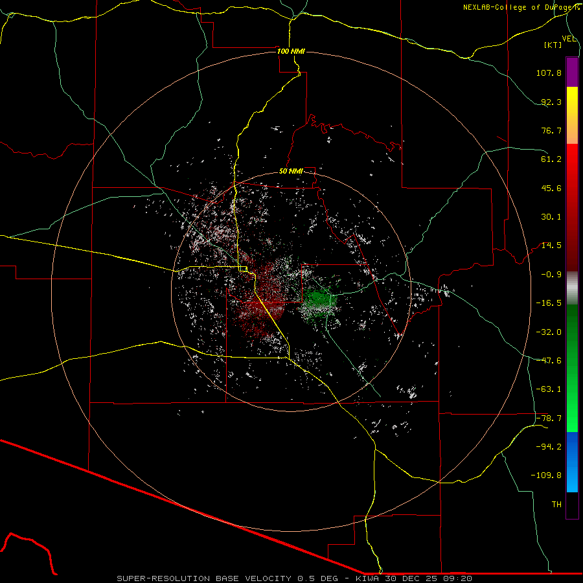Click the [KT] units label
This screenshot has width=583, height=583.
point(553,45)
